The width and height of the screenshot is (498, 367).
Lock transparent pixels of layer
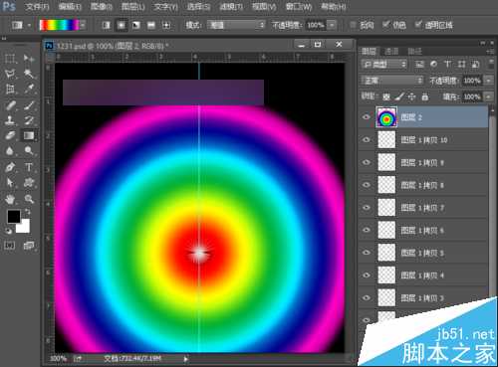click(386, 96)
